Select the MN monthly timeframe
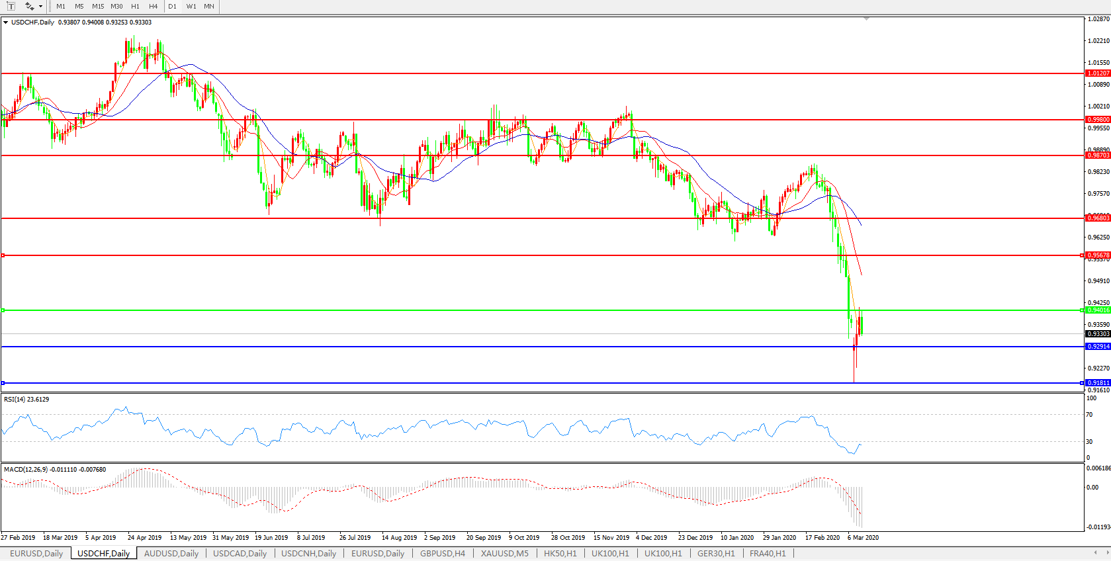Image resolution: width=1111 pixels, height=561 pixels. tap(209, 6)
